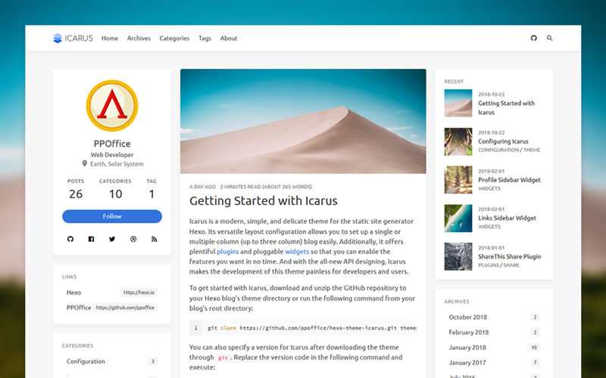Open the Hexo link in Links widget
The height and width of the screenshot is (378, 606).
(x=74, y=292)
